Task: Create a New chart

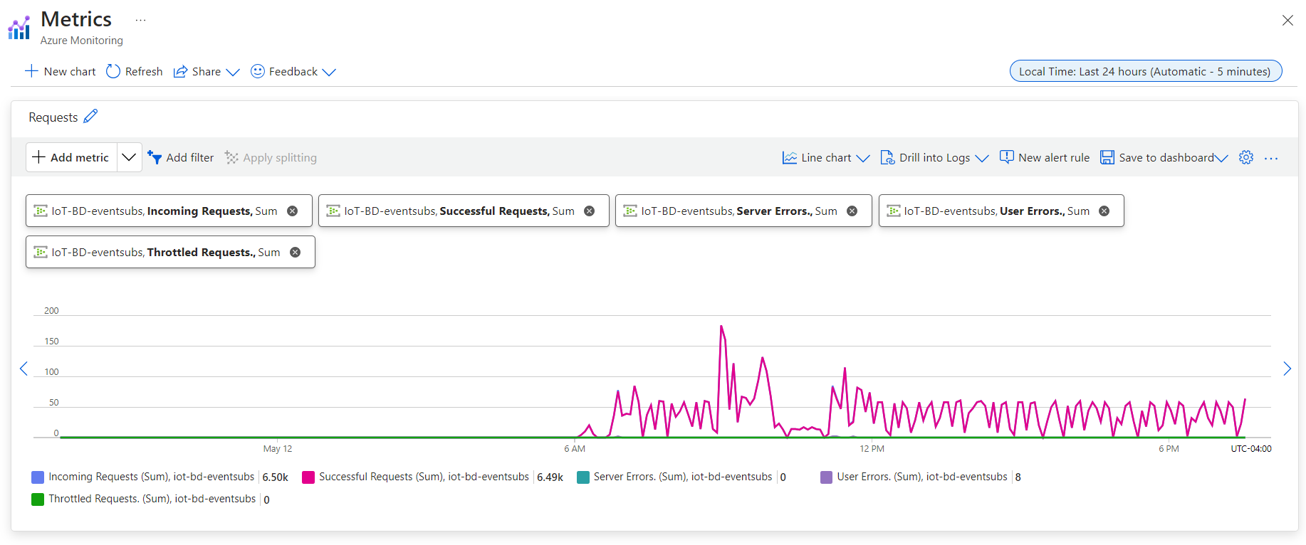Action: point(61,71)
